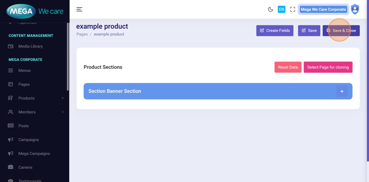Expand the Products submenu chevron
The height and width of the screenshot is (182, 369).
click(x=63, y=98)
